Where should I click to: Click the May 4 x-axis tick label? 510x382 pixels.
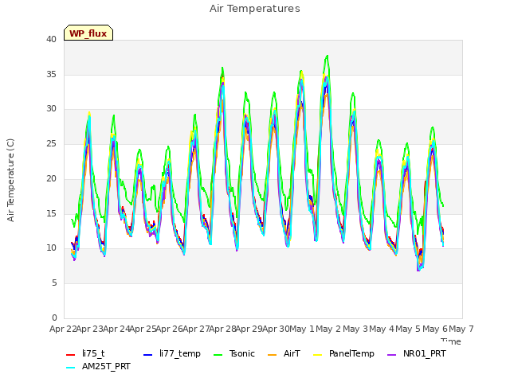click(x=382, y=329)
